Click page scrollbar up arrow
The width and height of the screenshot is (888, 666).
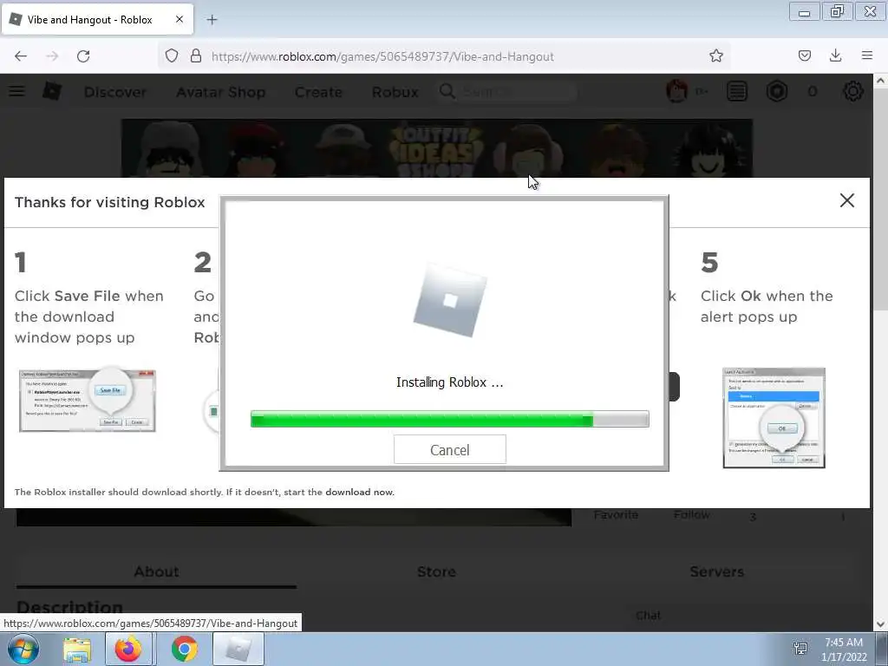880,81
